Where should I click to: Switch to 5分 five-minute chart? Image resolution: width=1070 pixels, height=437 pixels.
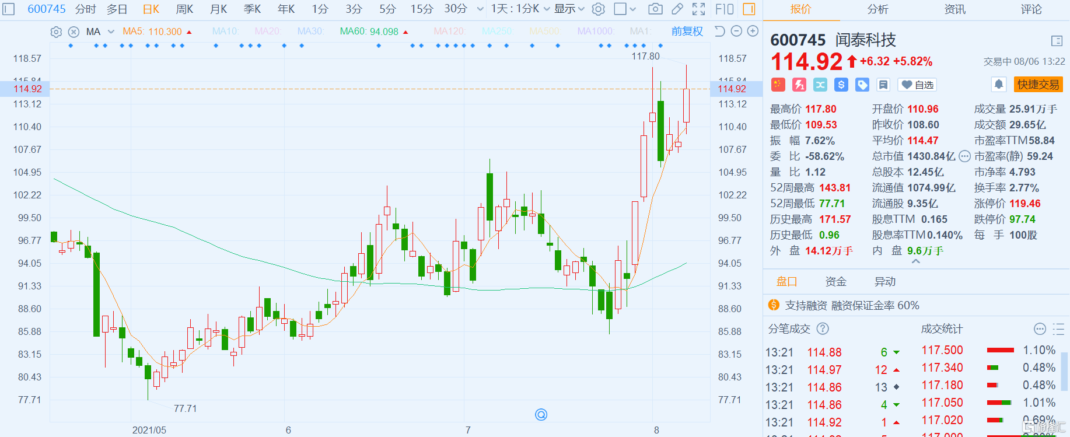pyautogui.click(x=387, y=9)
